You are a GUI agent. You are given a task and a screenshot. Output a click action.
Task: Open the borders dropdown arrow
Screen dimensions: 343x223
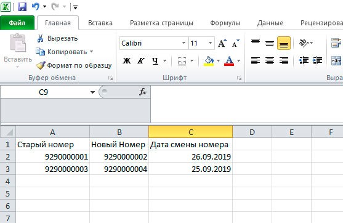coord(192,60)
